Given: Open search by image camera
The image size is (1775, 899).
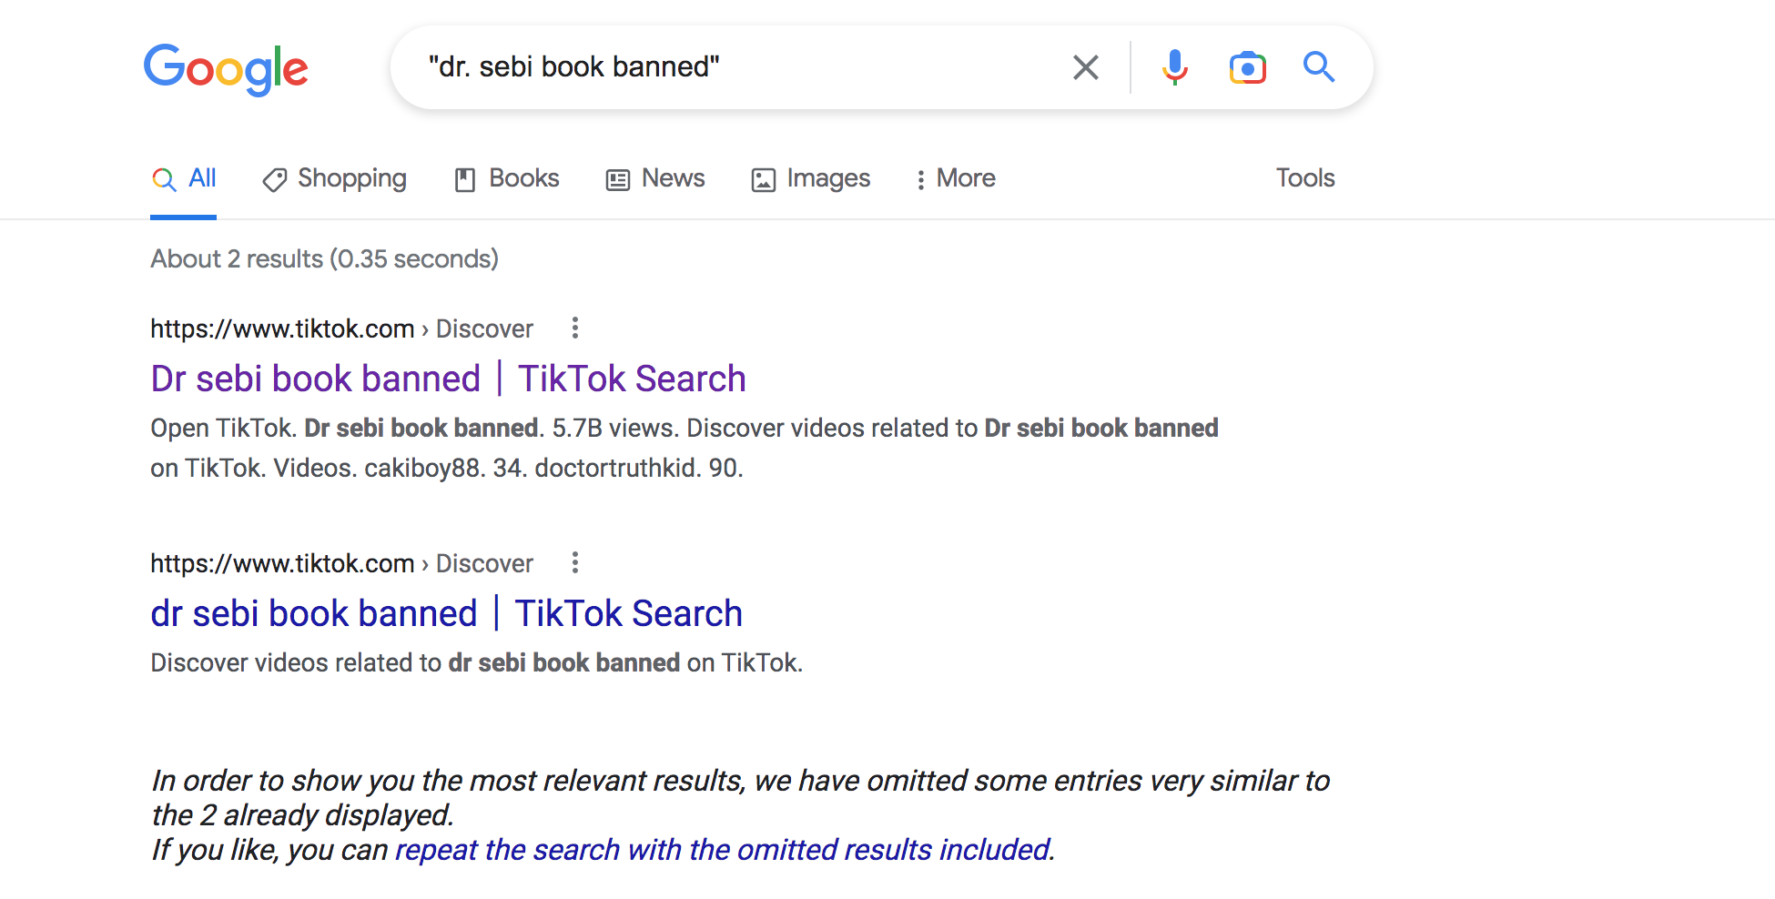Looking at the screenshot, I should pos(1247,67).
